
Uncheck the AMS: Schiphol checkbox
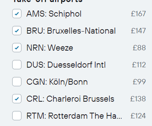point(17,14)
